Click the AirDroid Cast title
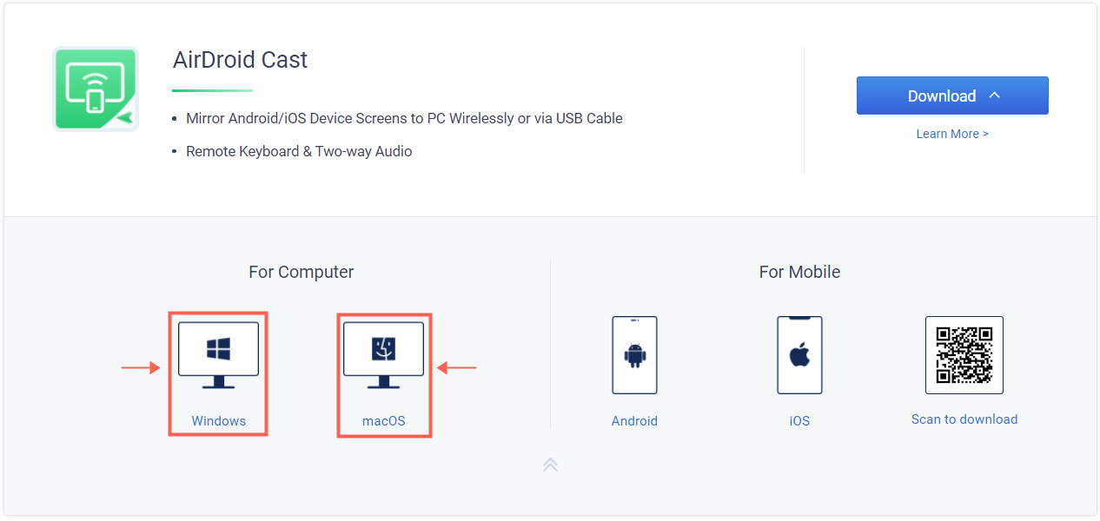The width and height of the screenshot is (1100, 521). (x=240, y=60)
